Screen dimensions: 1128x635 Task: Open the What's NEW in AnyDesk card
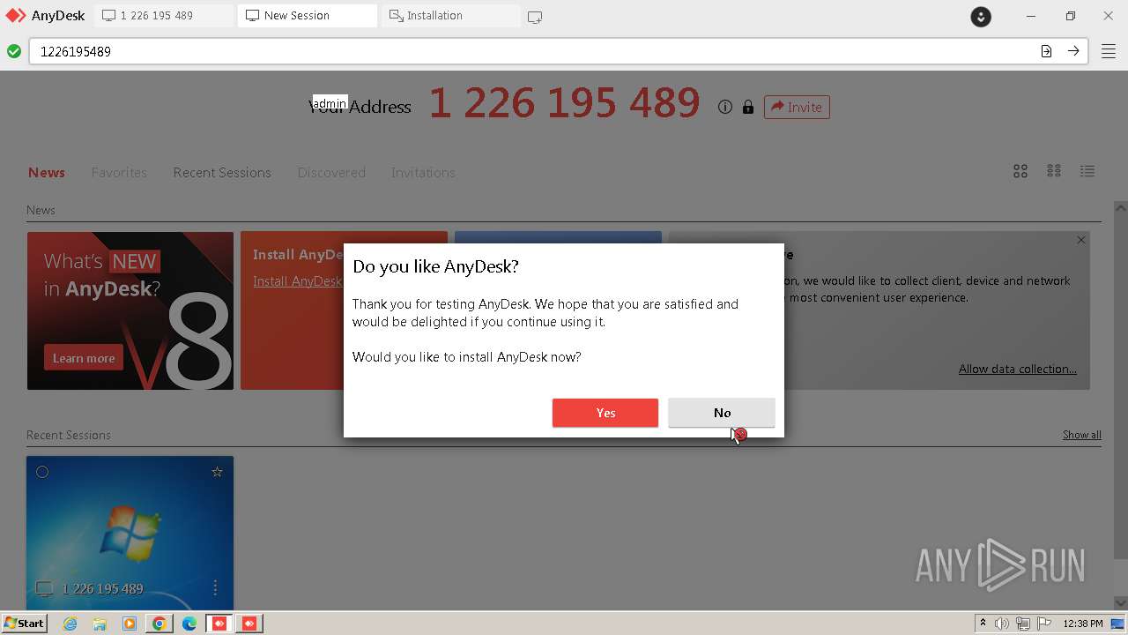coord(130,310)
